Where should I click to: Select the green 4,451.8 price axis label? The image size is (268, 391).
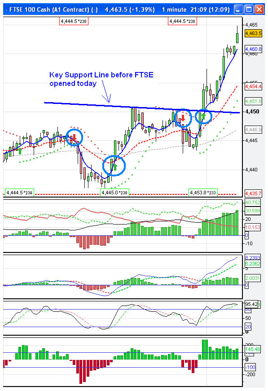pyautogui.click(x=253, y=101)
